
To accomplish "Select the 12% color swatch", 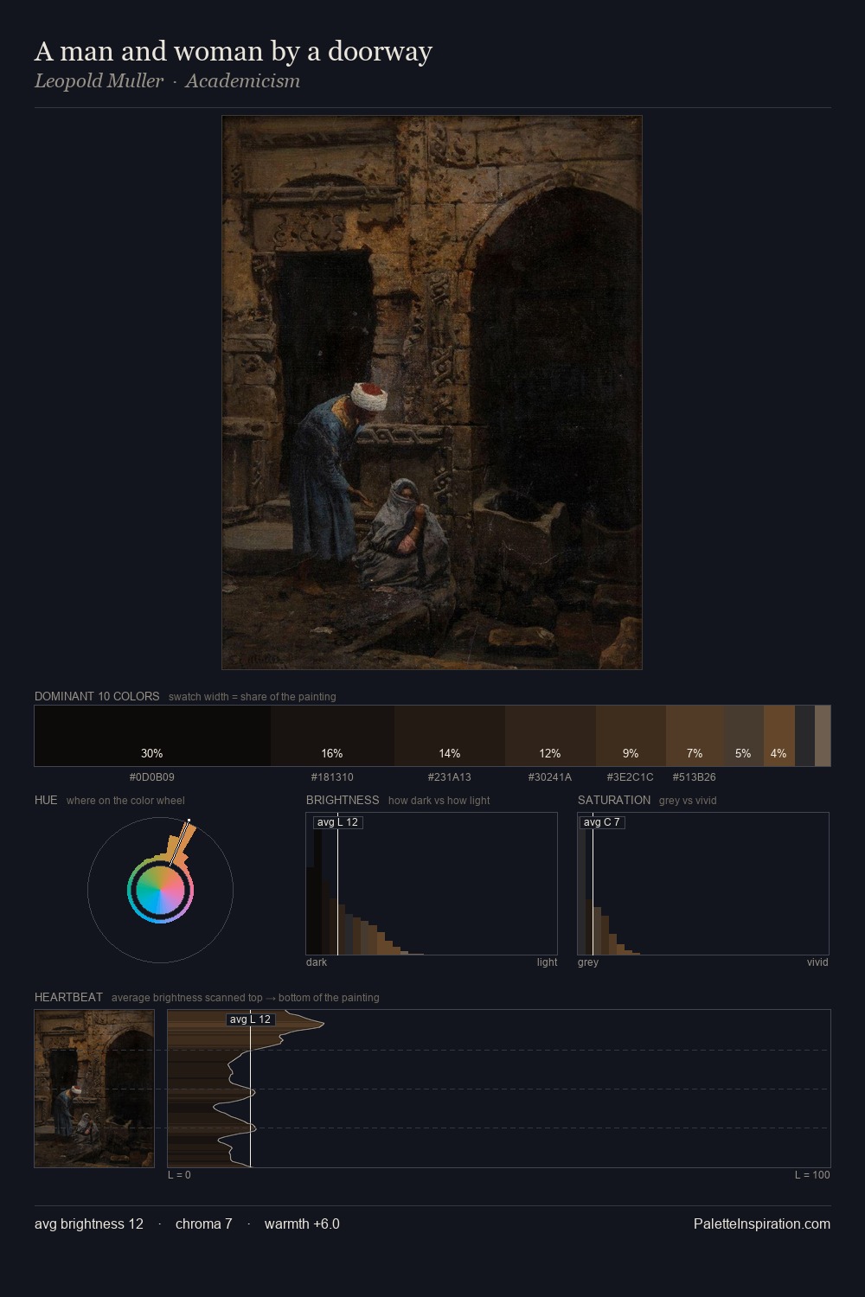I will 550,736.
